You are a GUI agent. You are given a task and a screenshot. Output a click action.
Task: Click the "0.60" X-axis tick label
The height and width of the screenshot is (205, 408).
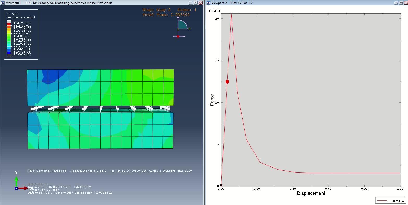pos(329,189)
